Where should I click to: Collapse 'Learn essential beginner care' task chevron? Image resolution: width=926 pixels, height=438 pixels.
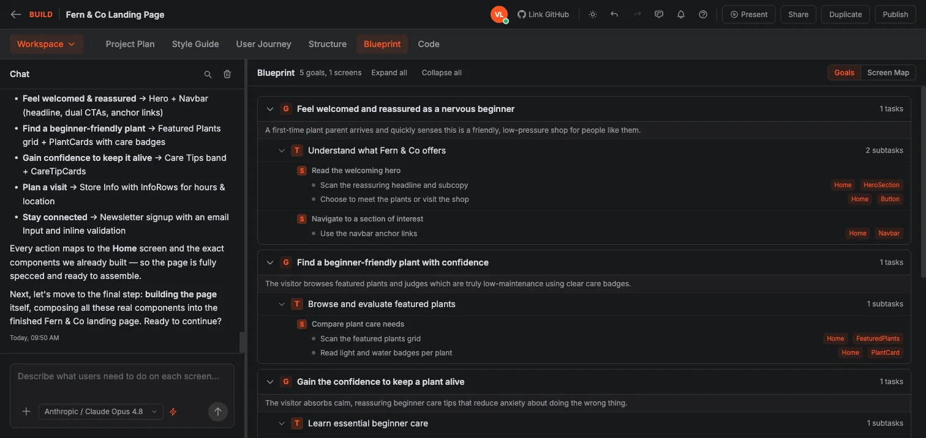282,423
